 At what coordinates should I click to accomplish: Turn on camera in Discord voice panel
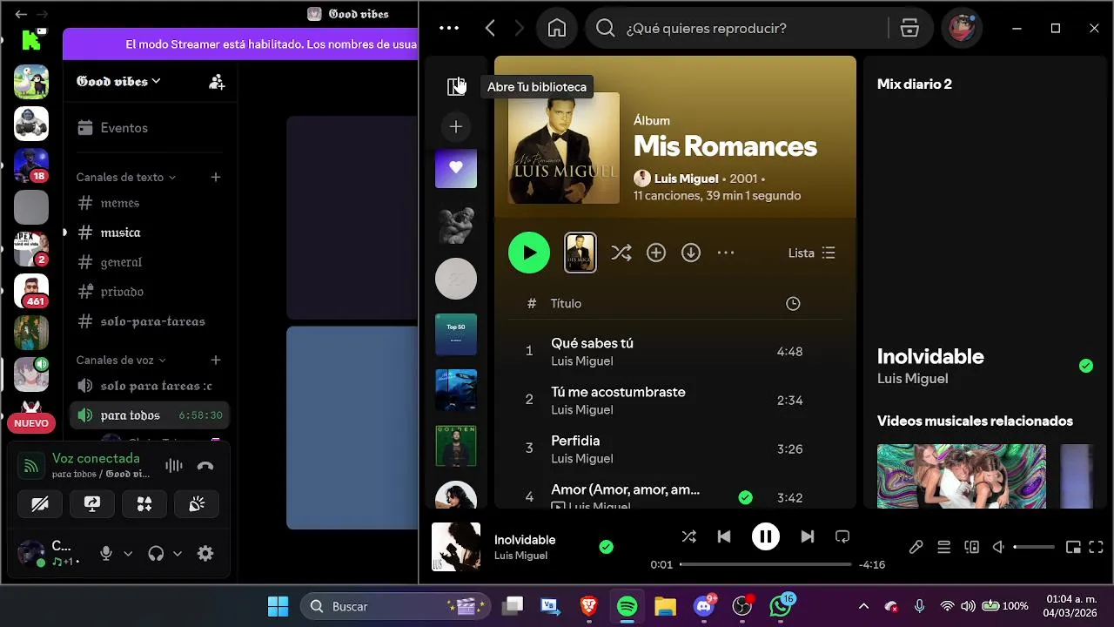pos(40,504)
